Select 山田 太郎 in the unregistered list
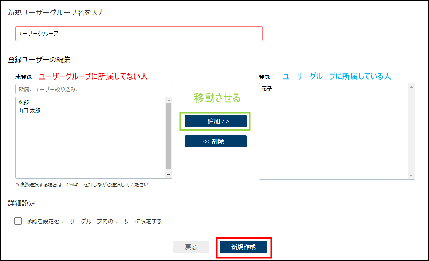 pyautogui.click(x=29, y=110)
